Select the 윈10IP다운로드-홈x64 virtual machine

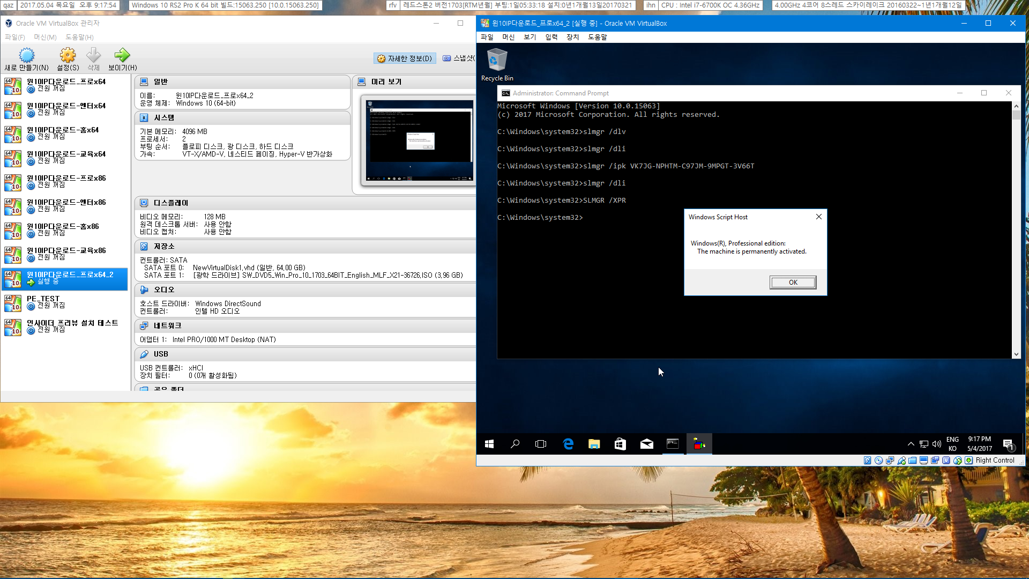pos(65,134)
